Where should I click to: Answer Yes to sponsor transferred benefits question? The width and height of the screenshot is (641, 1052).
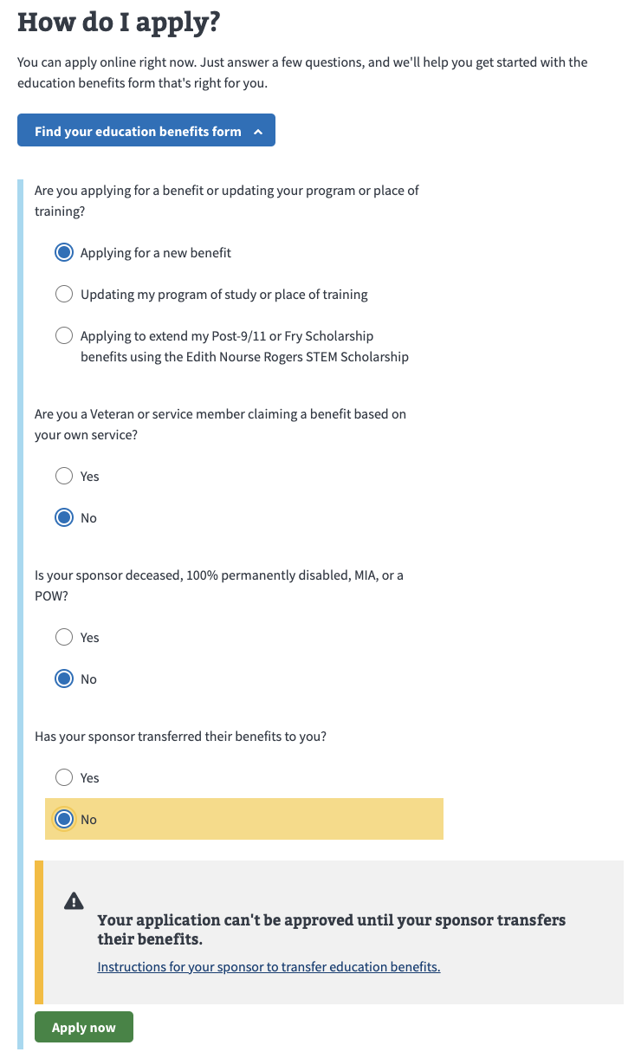(x=63, y=777)
